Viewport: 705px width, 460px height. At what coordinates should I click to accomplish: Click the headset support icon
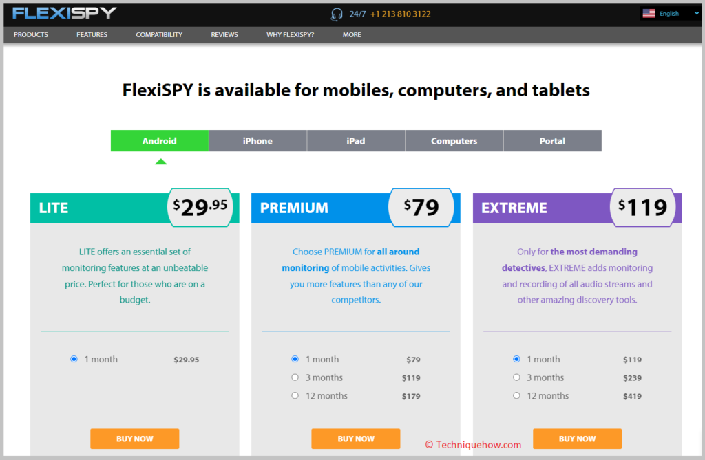(x=336, y=14)
